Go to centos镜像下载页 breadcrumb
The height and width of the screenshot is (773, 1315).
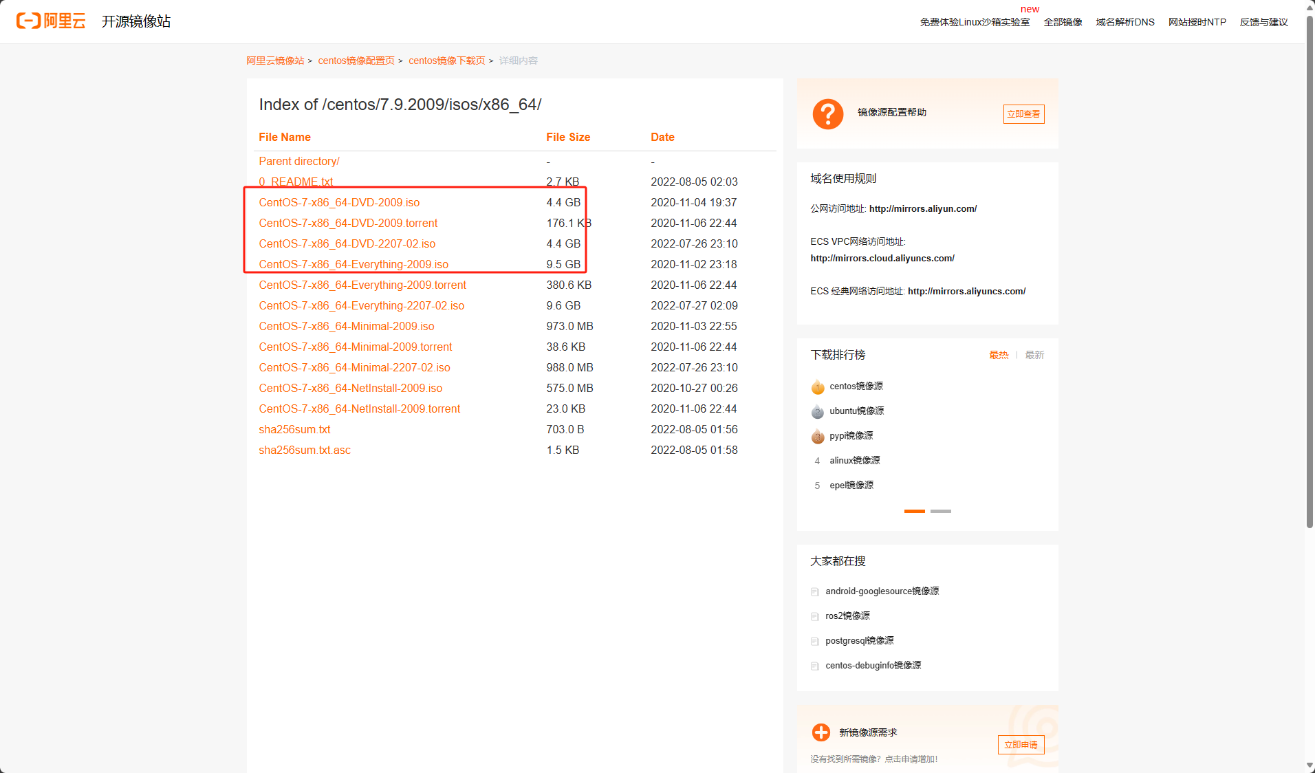[447, 61]
